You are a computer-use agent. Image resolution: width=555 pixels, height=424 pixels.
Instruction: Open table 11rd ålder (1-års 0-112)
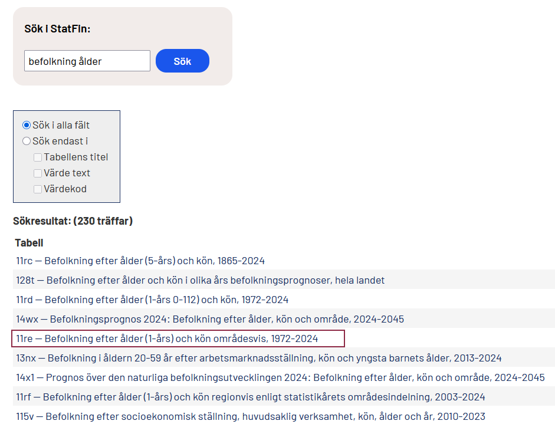[152, 300]
